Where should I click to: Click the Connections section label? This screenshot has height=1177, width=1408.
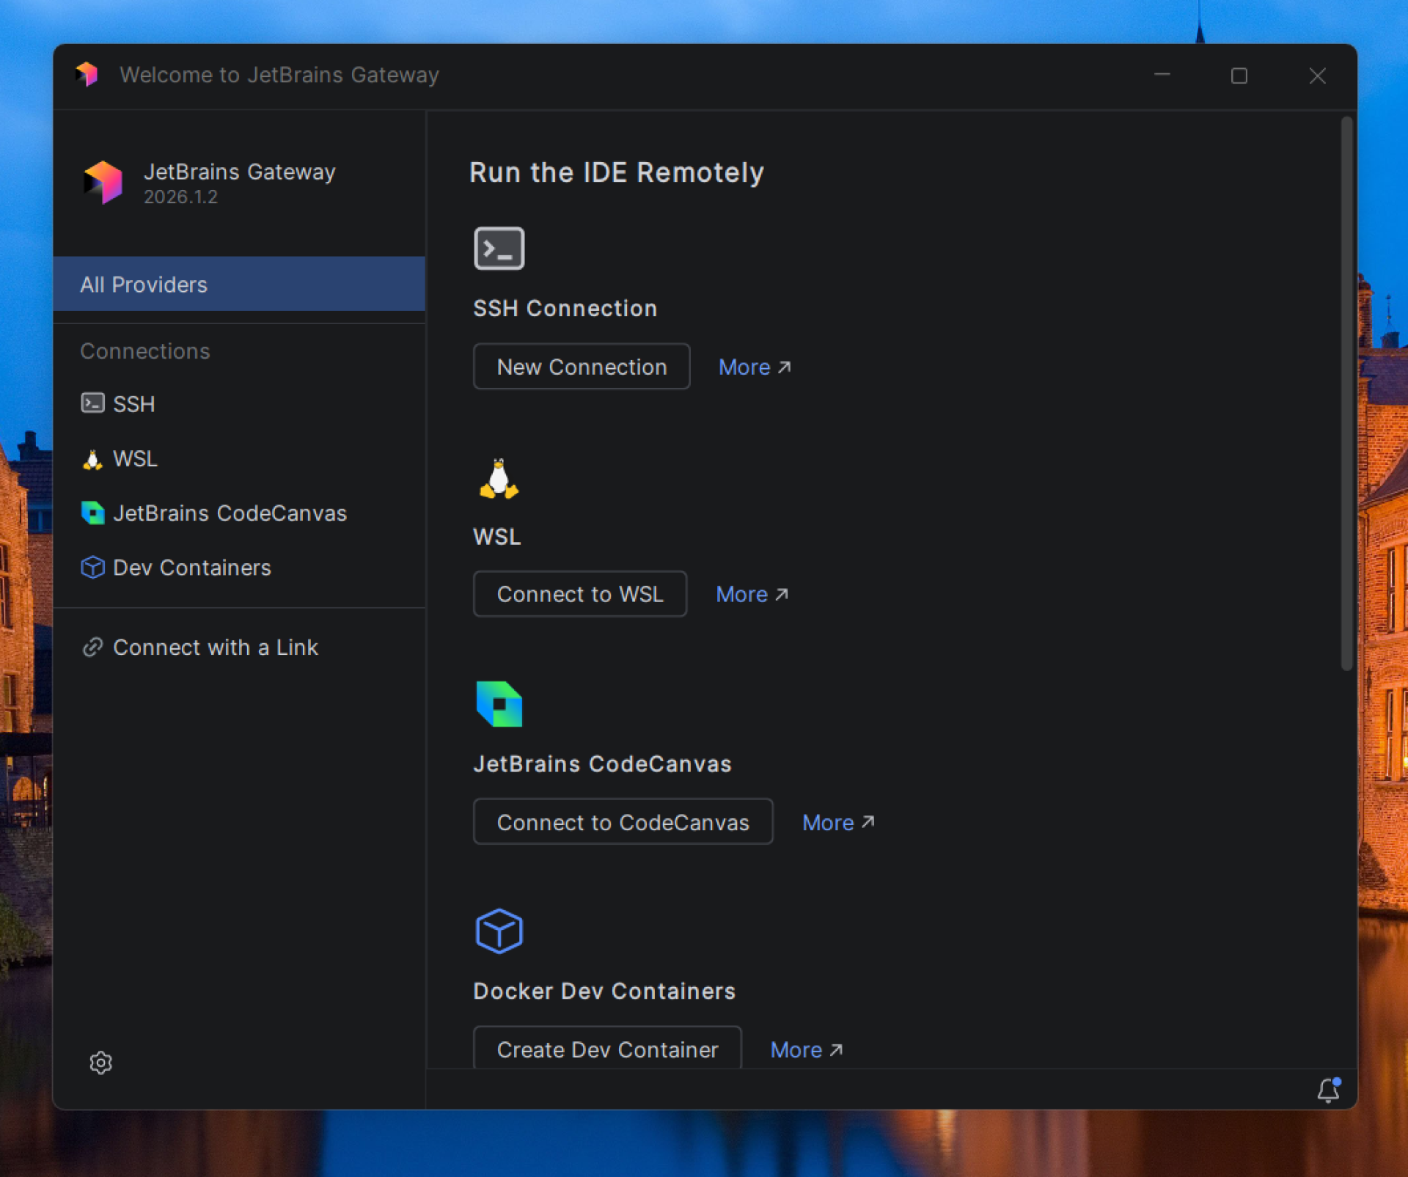click(145, 351)
